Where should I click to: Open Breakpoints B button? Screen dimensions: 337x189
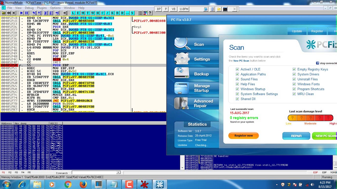pyautogui.click(x=117, y=13)
